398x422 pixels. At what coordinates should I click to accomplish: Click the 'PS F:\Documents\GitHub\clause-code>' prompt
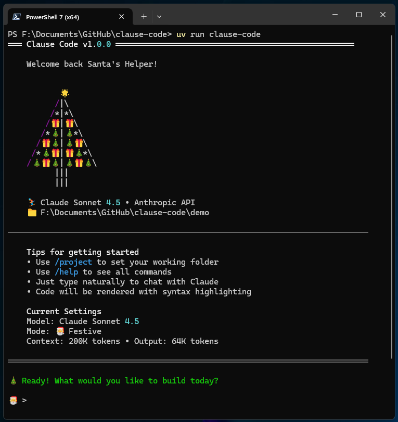pos(90,34)
